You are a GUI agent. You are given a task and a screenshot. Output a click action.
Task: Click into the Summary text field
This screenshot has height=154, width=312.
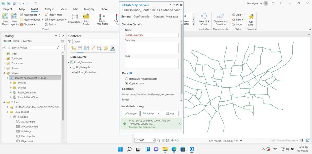point(152,48)
